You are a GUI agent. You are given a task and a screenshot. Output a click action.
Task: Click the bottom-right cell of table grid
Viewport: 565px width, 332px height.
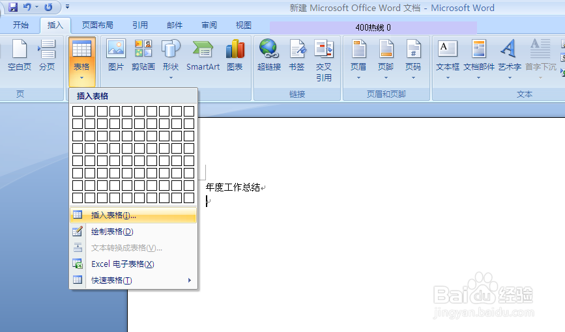[189, 198]
